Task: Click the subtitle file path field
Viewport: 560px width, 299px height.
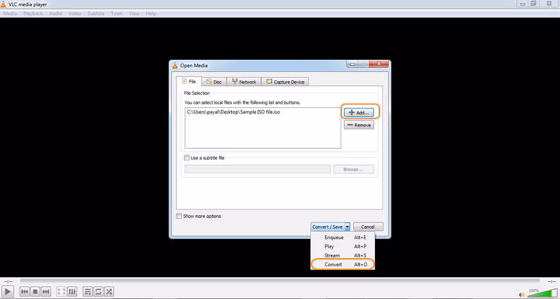Action: (x=258, y=169)
